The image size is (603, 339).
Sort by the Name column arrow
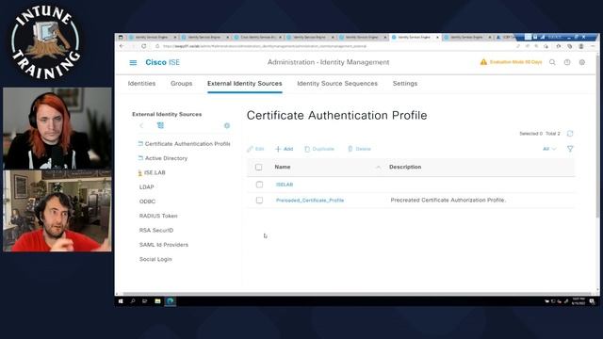tap(379, 168)
